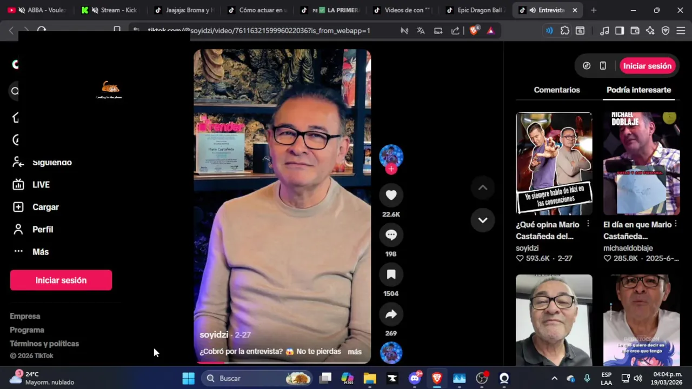
Task: Open the michaeldoblaje author link
Action: [628, 249]
